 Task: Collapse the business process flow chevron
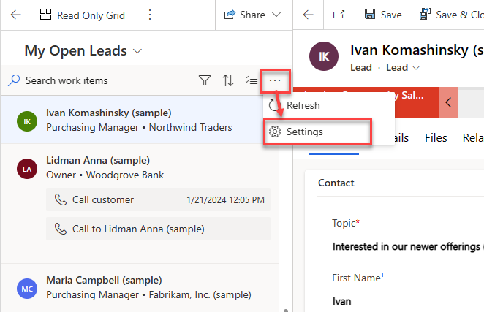(448, 102)
